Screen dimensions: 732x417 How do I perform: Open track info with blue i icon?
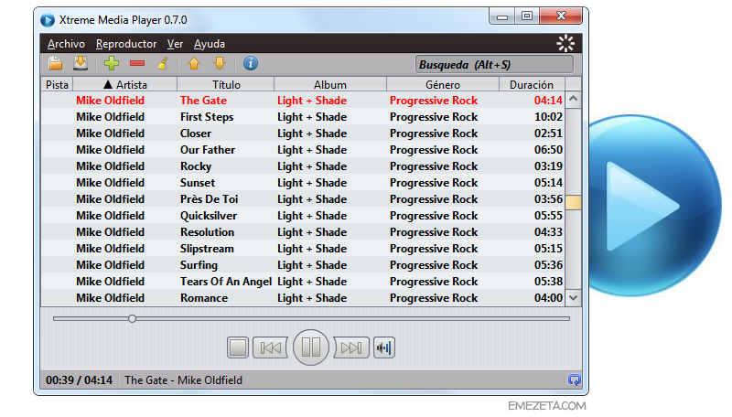[x=251, y=63]
